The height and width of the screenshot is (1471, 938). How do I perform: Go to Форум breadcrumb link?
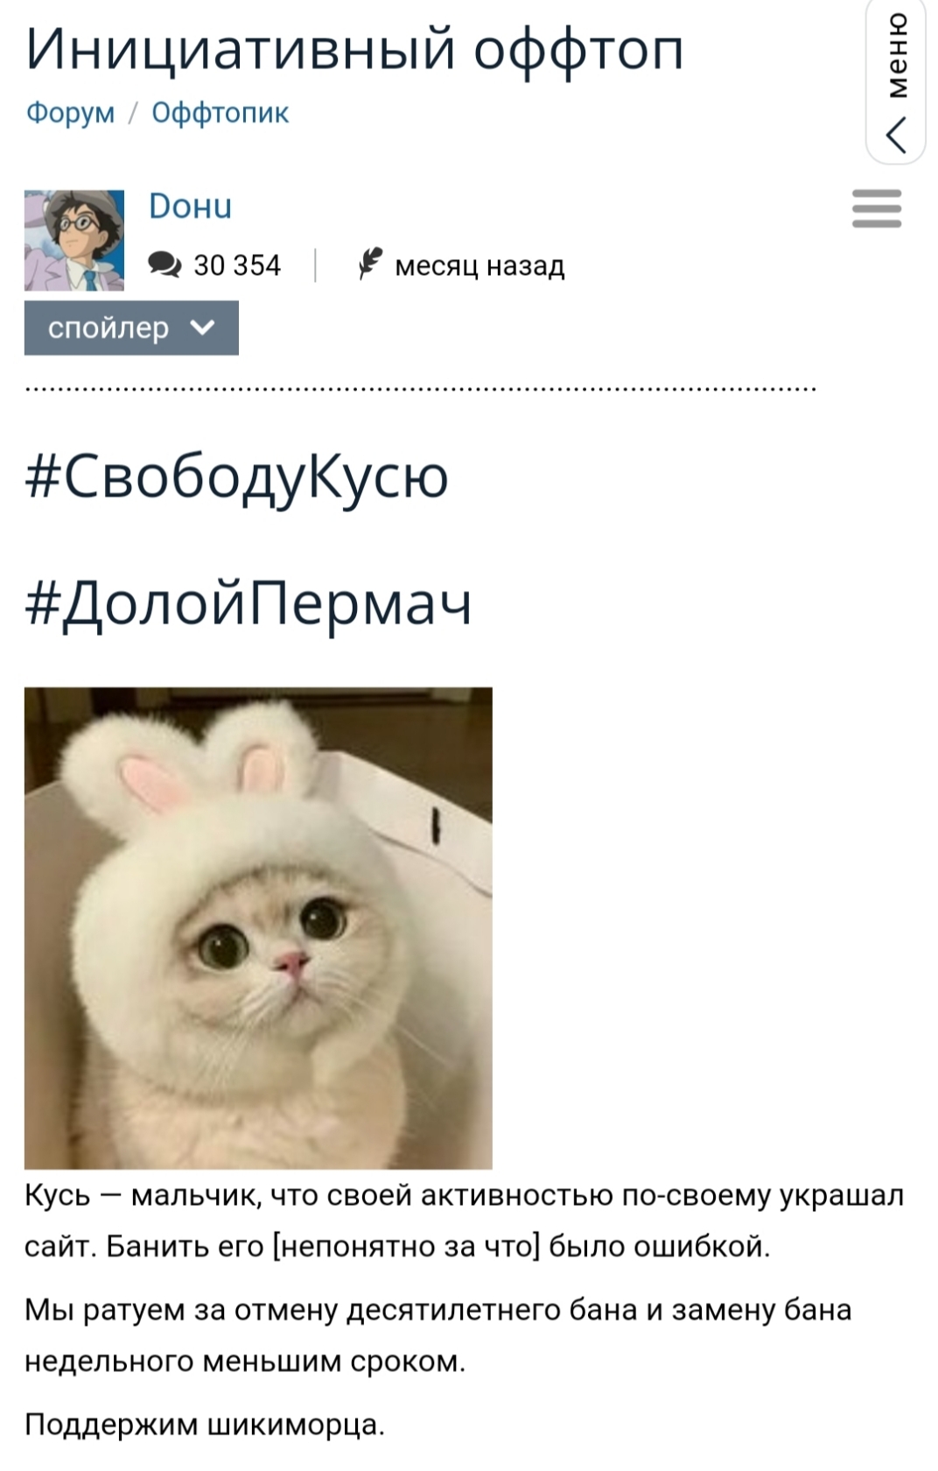(70, 113)
